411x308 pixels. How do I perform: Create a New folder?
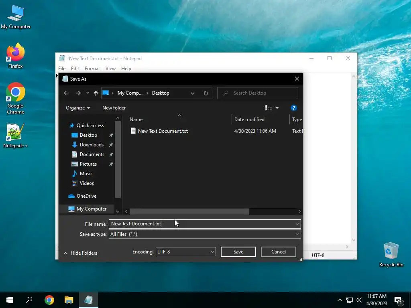114,108
